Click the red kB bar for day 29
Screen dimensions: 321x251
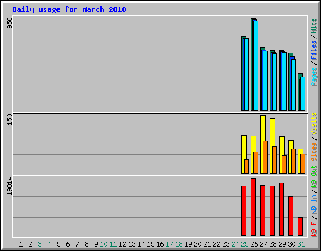[x=282, y=209]
